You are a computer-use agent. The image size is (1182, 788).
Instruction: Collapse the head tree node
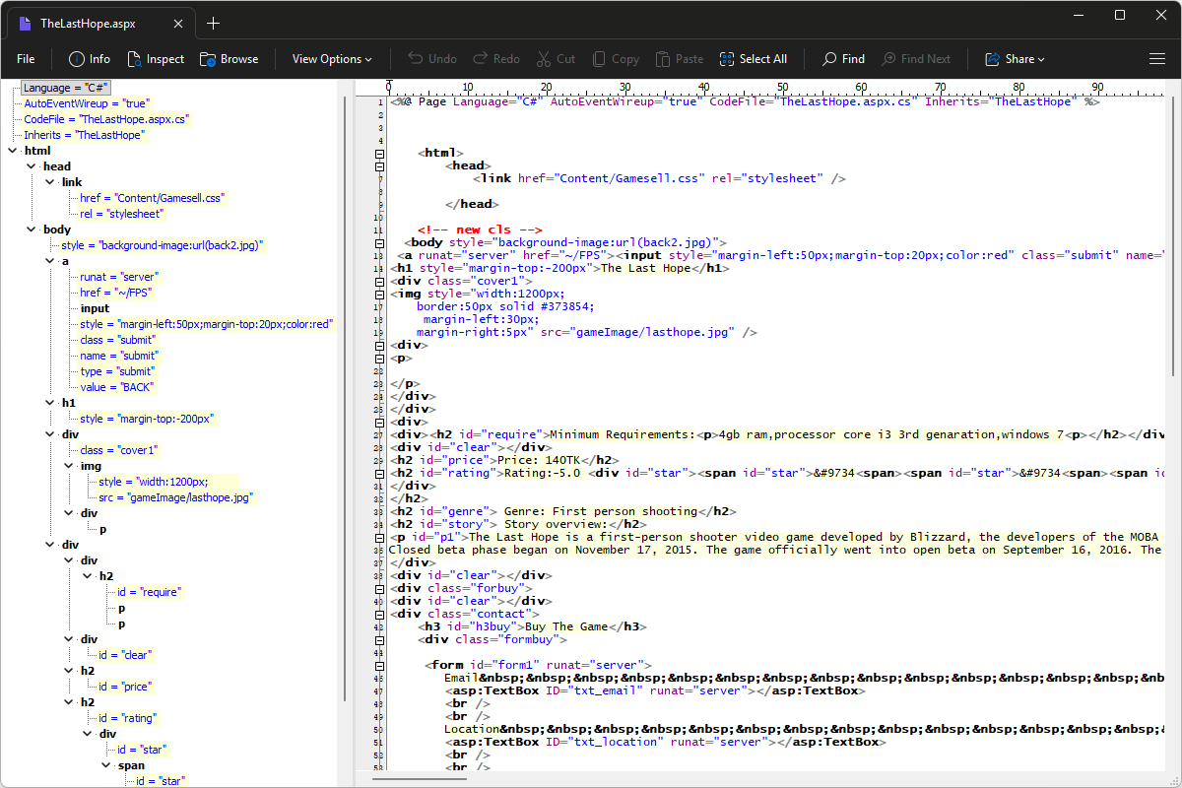click(32, 166)
